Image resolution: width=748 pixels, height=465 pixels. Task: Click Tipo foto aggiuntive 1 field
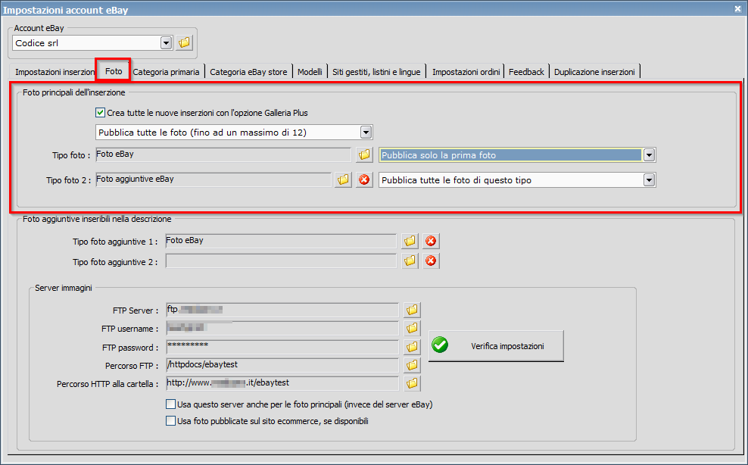pyautogui.click(x=280, y=241)
